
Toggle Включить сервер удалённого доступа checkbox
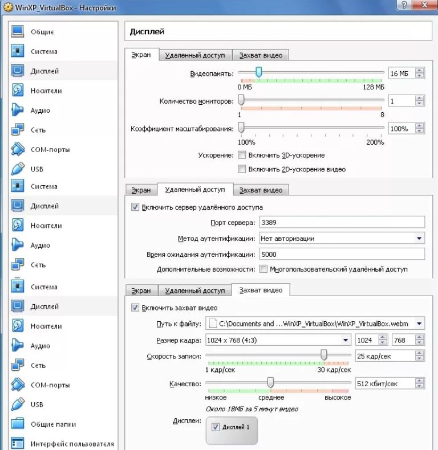pos(135,207)
